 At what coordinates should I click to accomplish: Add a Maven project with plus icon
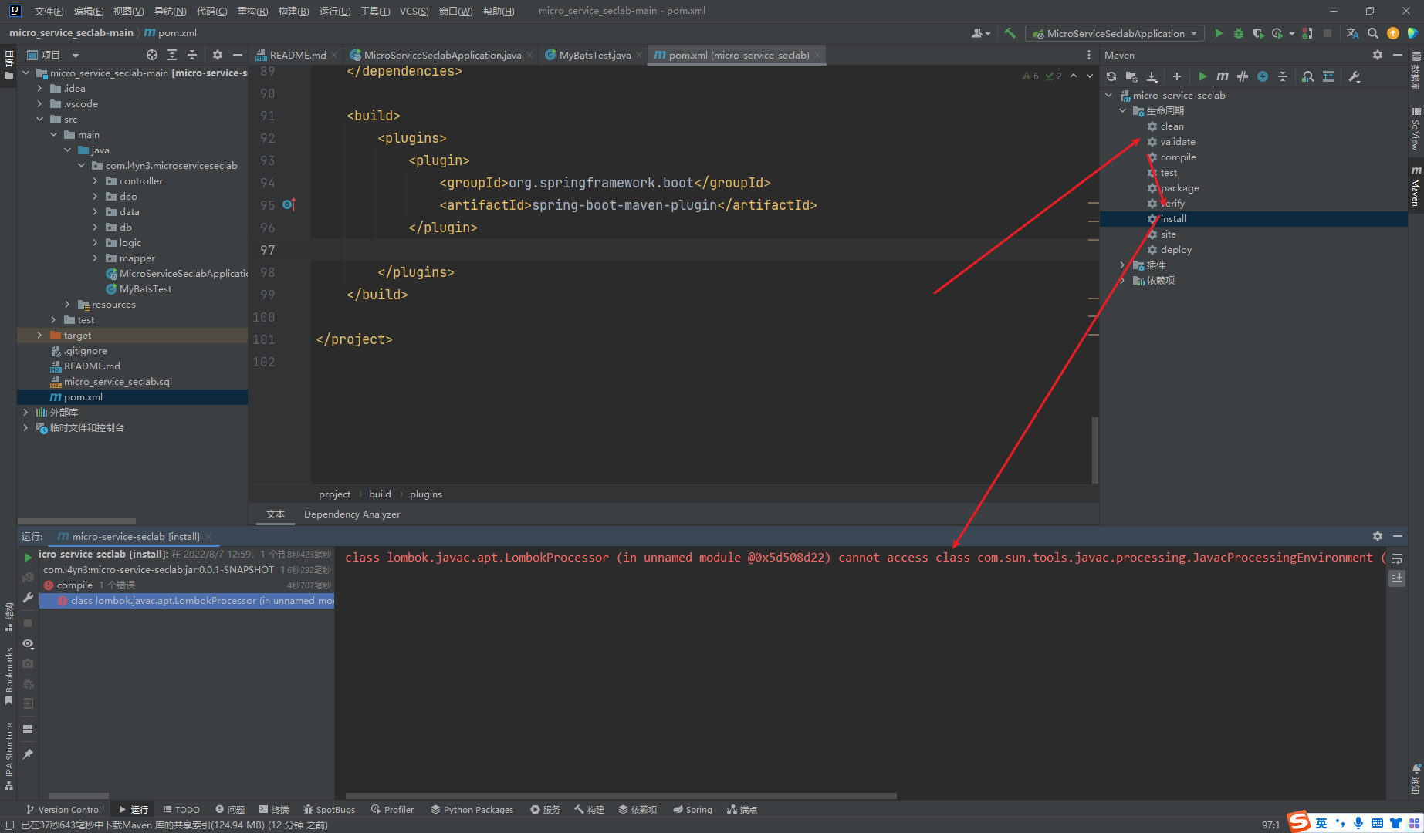1177,76
